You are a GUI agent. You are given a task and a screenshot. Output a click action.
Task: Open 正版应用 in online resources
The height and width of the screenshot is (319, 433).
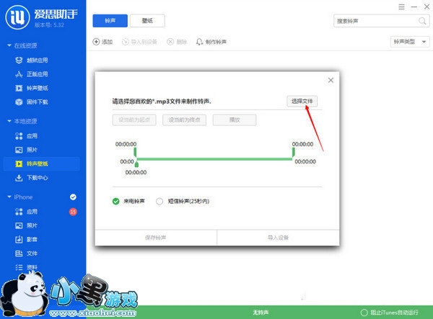point(31,74)
